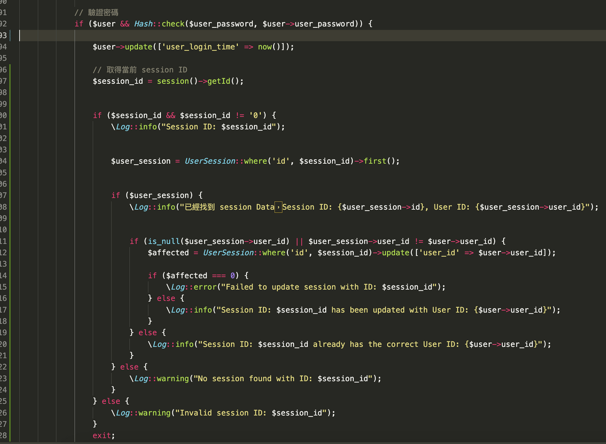Click the '===' operator in the $affected check
The height and width of the screenshot is (444, 606).
(x=219, y=275)
